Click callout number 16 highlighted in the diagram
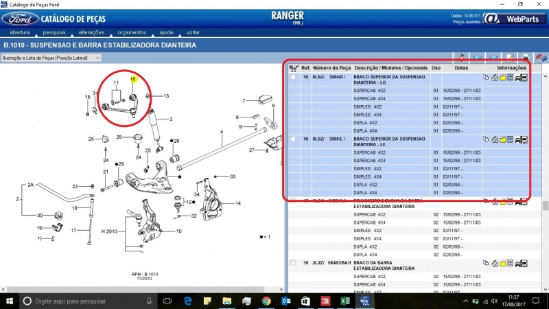The height and width of the screenshot is (309, 549). click(132, 79)
